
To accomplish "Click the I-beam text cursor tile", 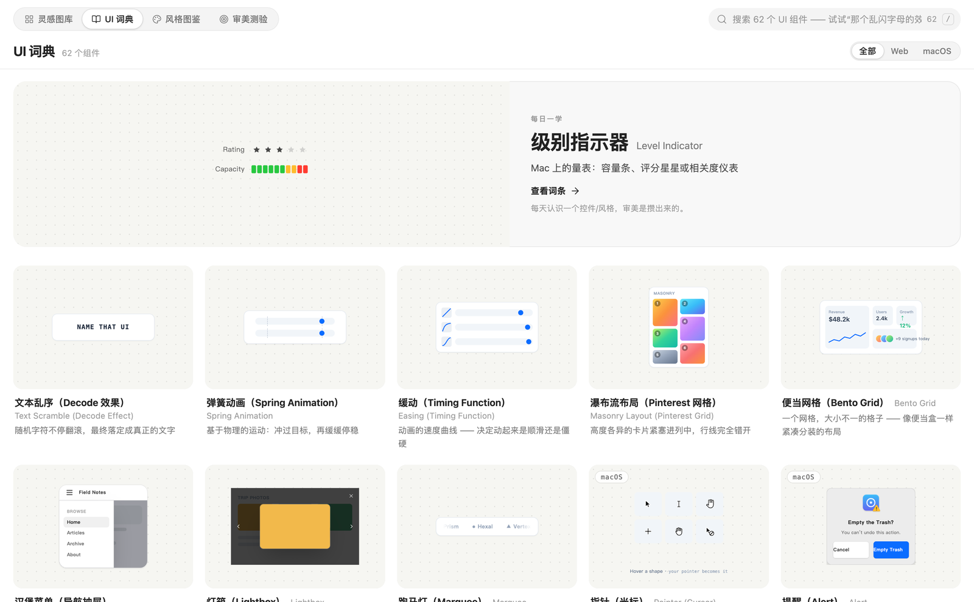I will click(x=679, y=504).
